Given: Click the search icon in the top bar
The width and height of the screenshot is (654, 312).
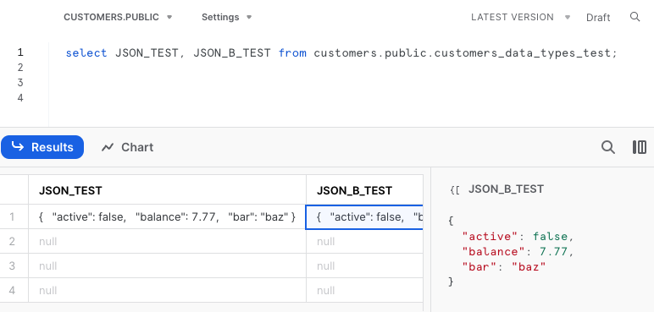Looking at the screenshot, I should [x=635, y=17].
